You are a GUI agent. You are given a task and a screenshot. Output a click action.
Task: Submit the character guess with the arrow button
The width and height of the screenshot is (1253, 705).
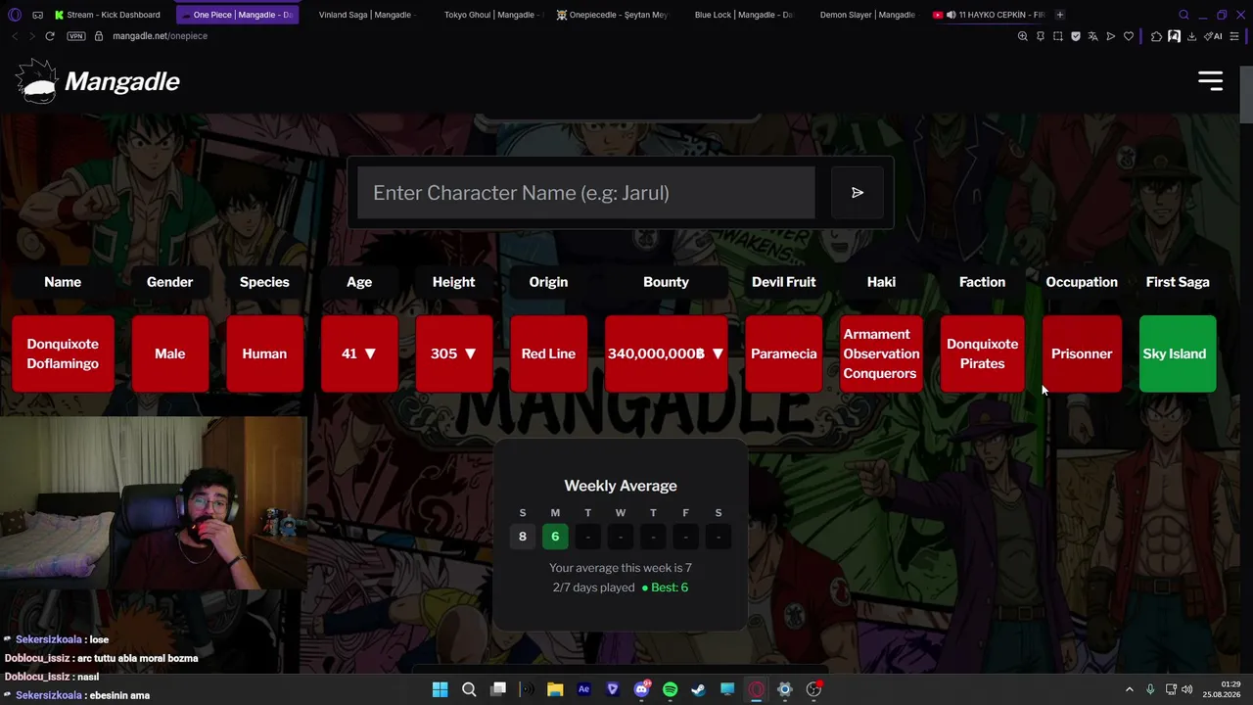(858, 193)
